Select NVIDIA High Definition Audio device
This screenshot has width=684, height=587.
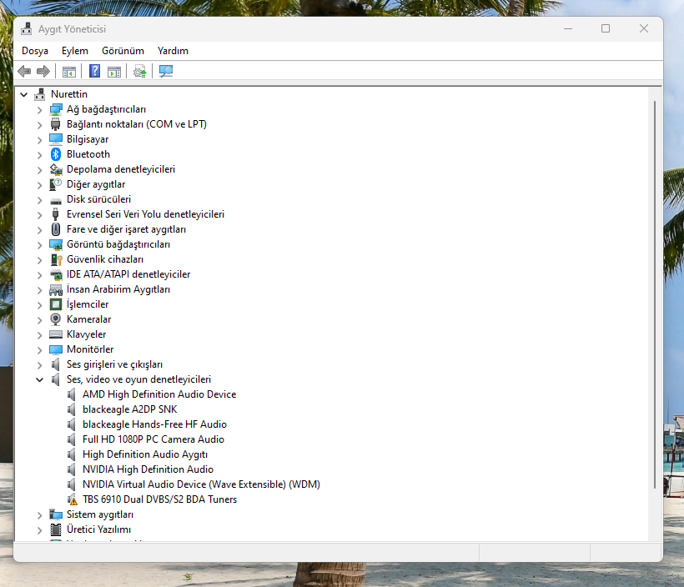click(148, 469)
